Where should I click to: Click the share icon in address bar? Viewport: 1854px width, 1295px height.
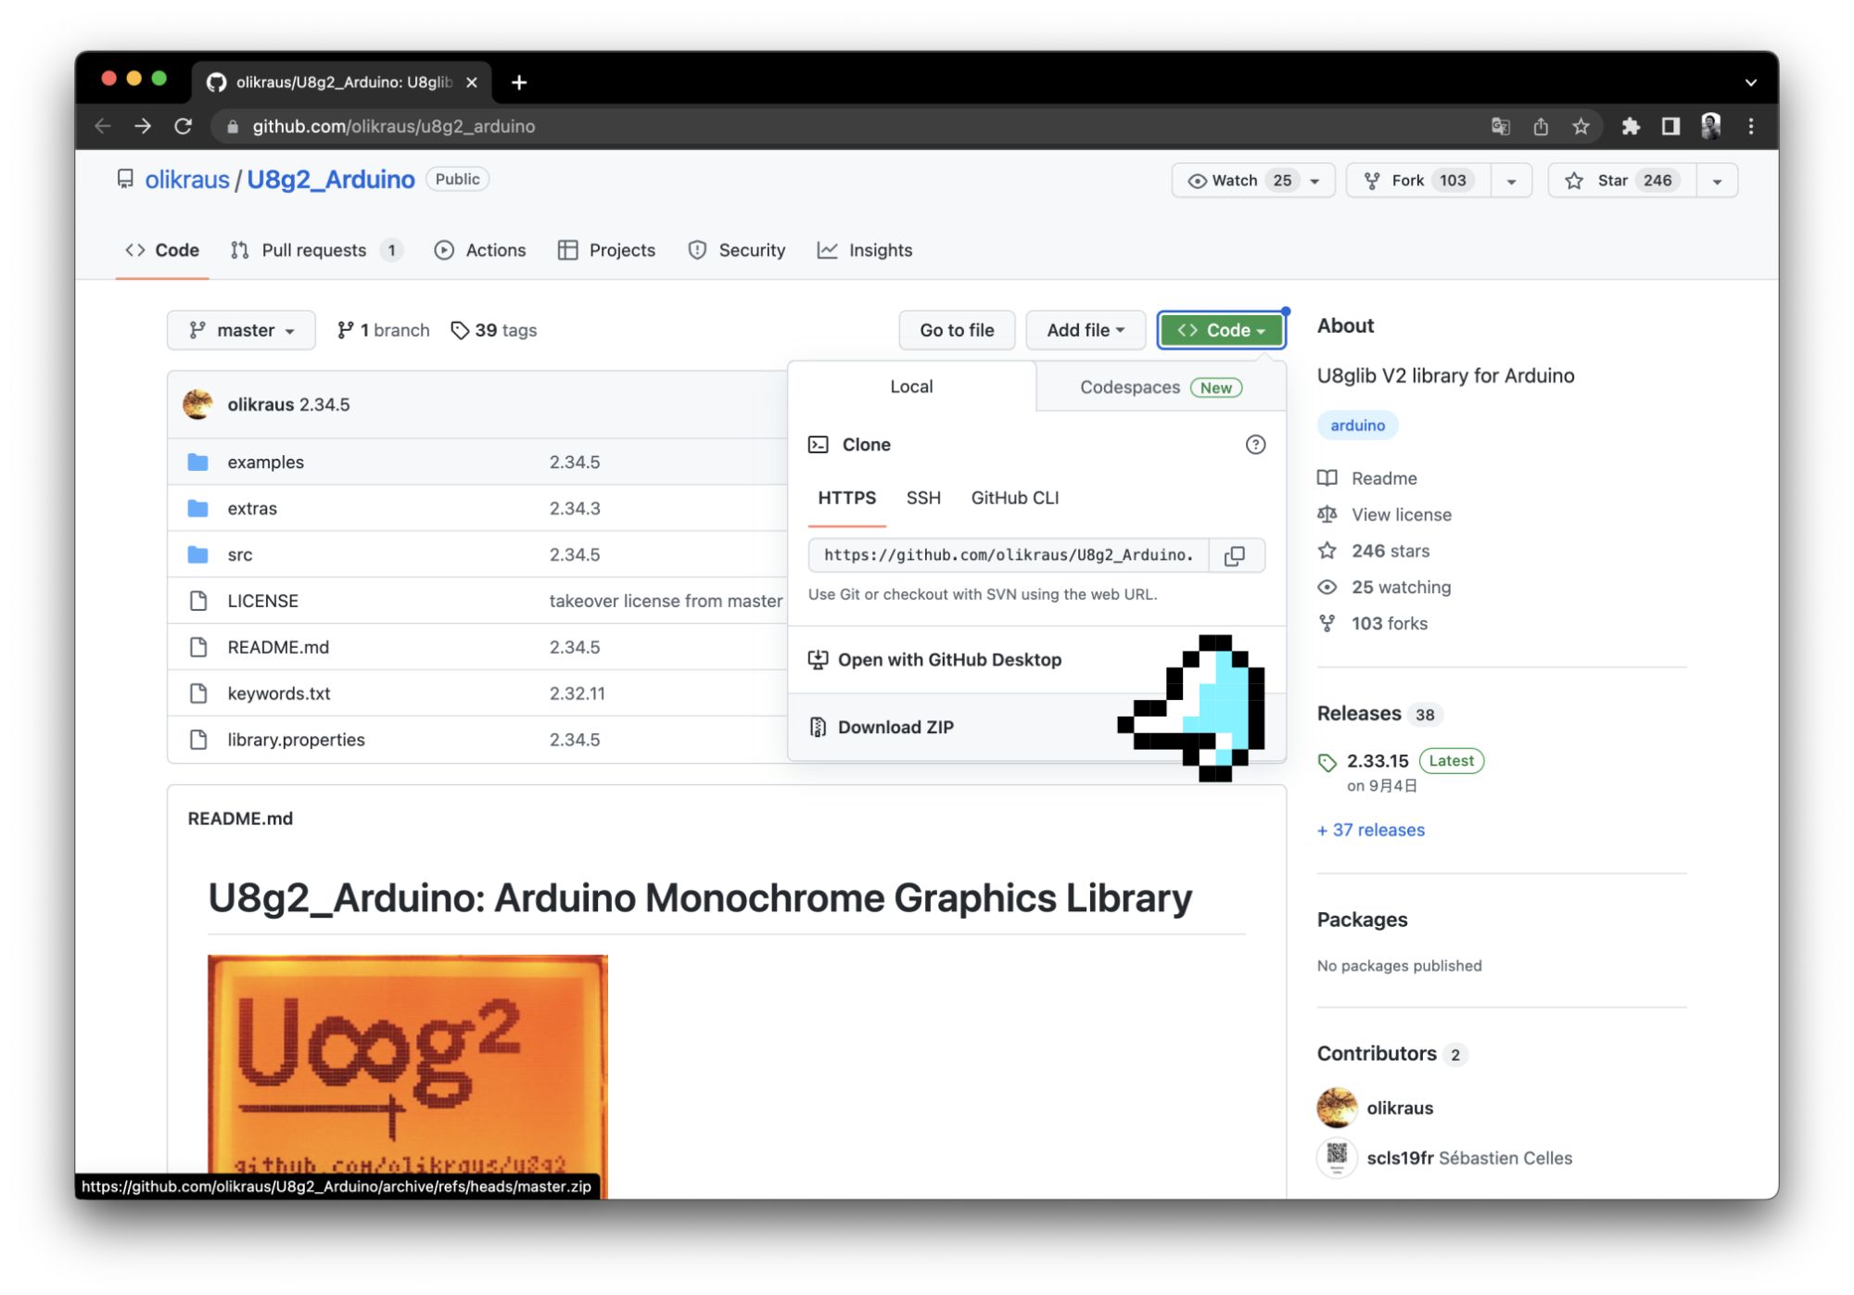[x=1541, y=127]
